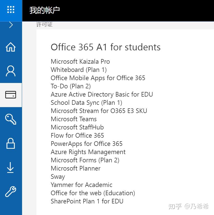Select Sway from the license list

coord(58,176)
